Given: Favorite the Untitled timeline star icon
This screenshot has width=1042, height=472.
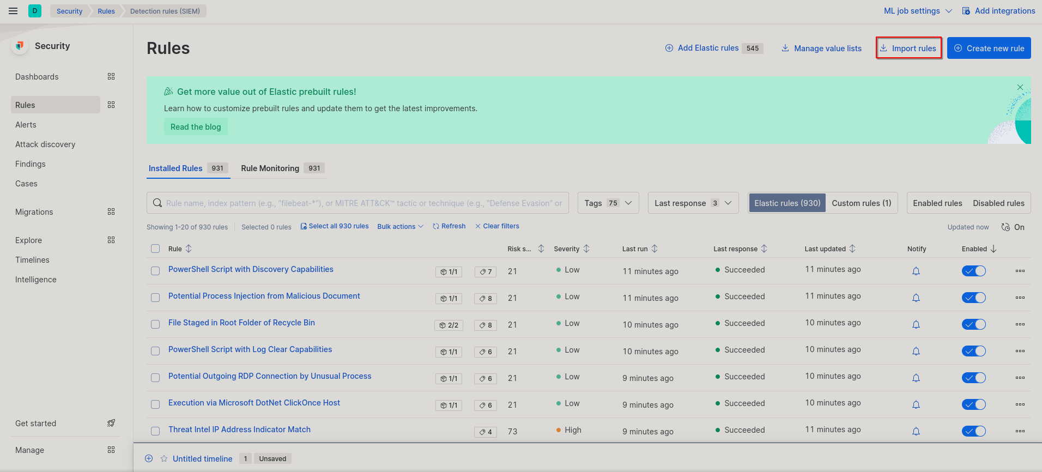Looking at the screenshot, I should pyautogui.click(x=164, y=458).
